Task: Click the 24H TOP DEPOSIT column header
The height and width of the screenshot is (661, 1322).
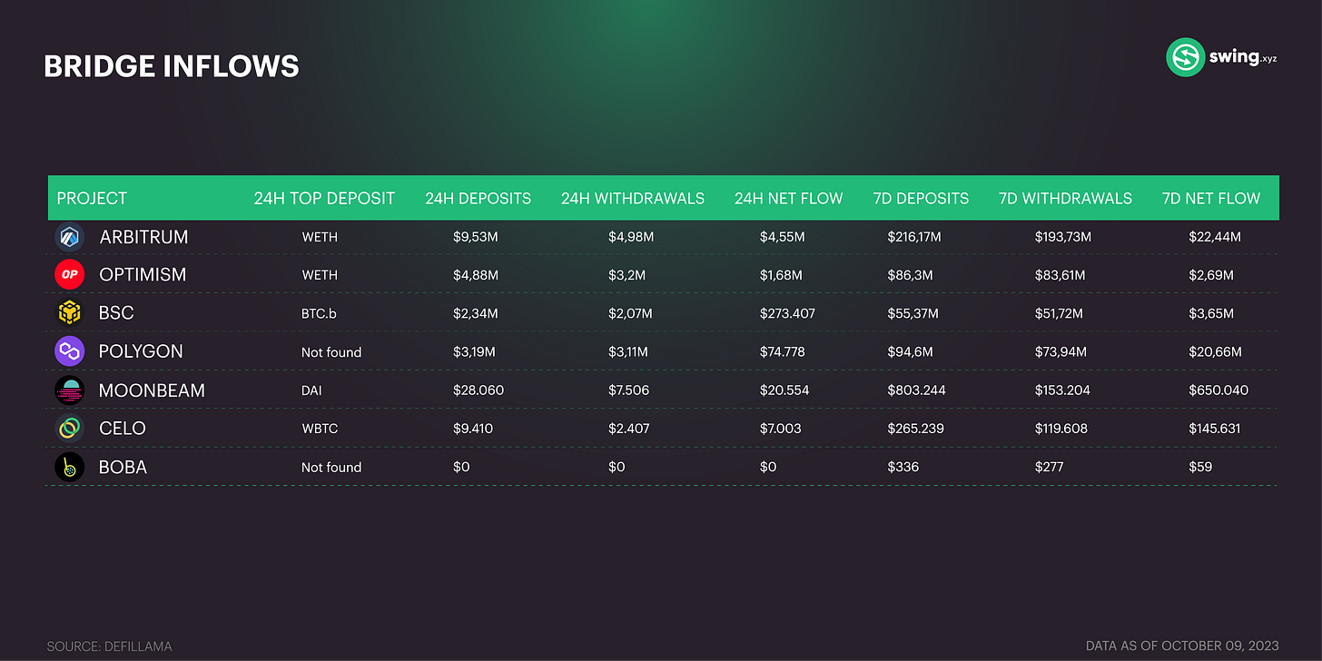Action: point(324,198)
